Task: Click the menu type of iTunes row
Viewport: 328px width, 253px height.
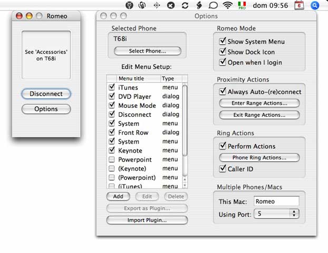Action: 170,87
